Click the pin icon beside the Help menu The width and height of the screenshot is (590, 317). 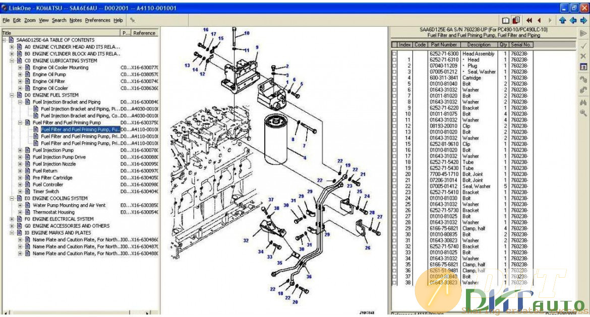133,20
